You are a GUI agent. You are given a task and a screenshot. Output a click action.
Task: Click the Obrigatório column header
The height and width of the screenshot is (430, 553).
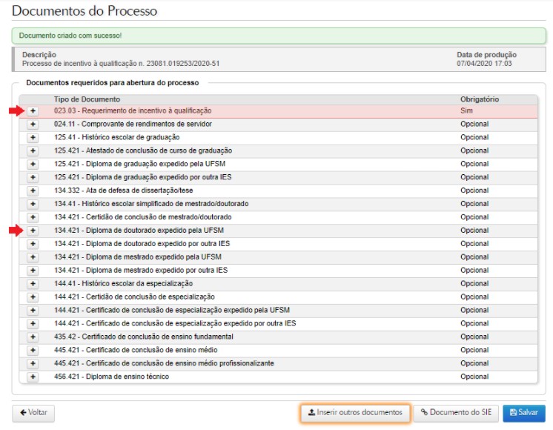click(479, 99)
